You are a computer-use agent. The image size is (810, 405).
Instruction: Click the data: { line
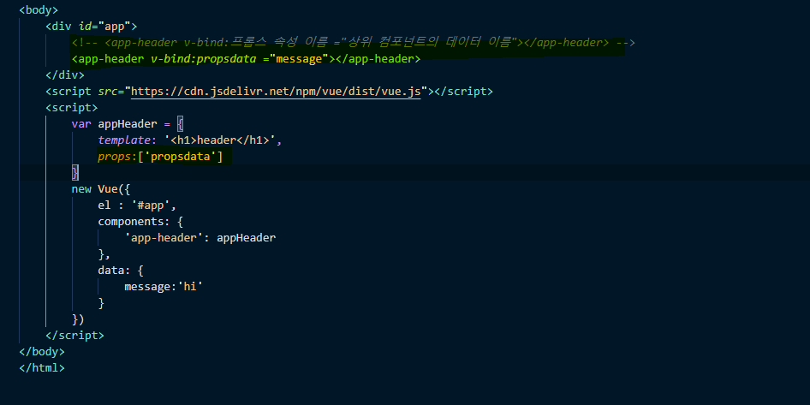[121, 271]
